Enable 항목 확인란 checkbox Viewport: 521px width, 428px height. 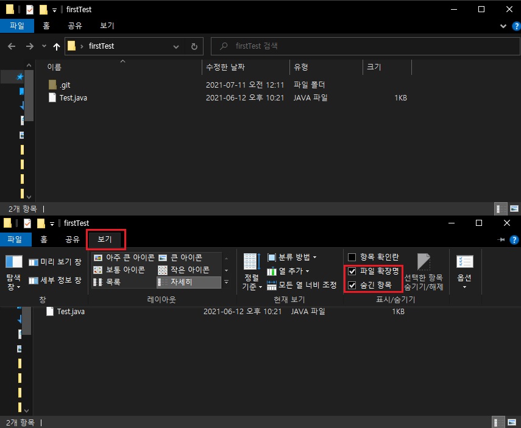(352, 258)
